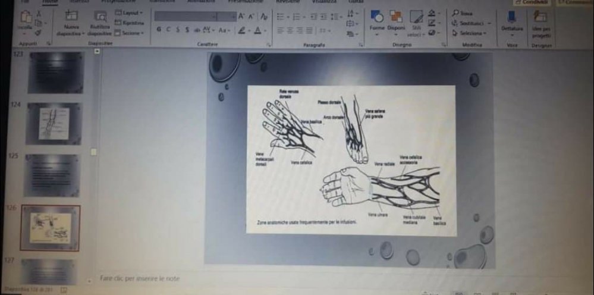Open the Presentazione ribbon tab
This screenshot has height=295, width=594.
coord(245,2)
